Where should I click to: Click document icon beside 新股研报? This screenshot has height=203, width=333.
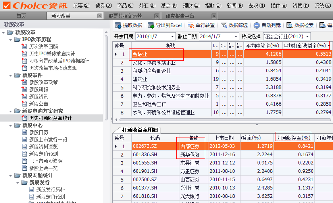(25, 89)
